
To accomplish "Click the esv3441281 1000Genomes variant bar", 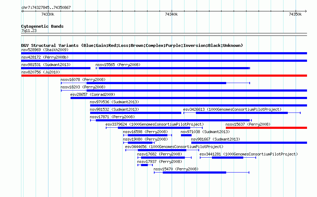I will click(x=228, y=158).
